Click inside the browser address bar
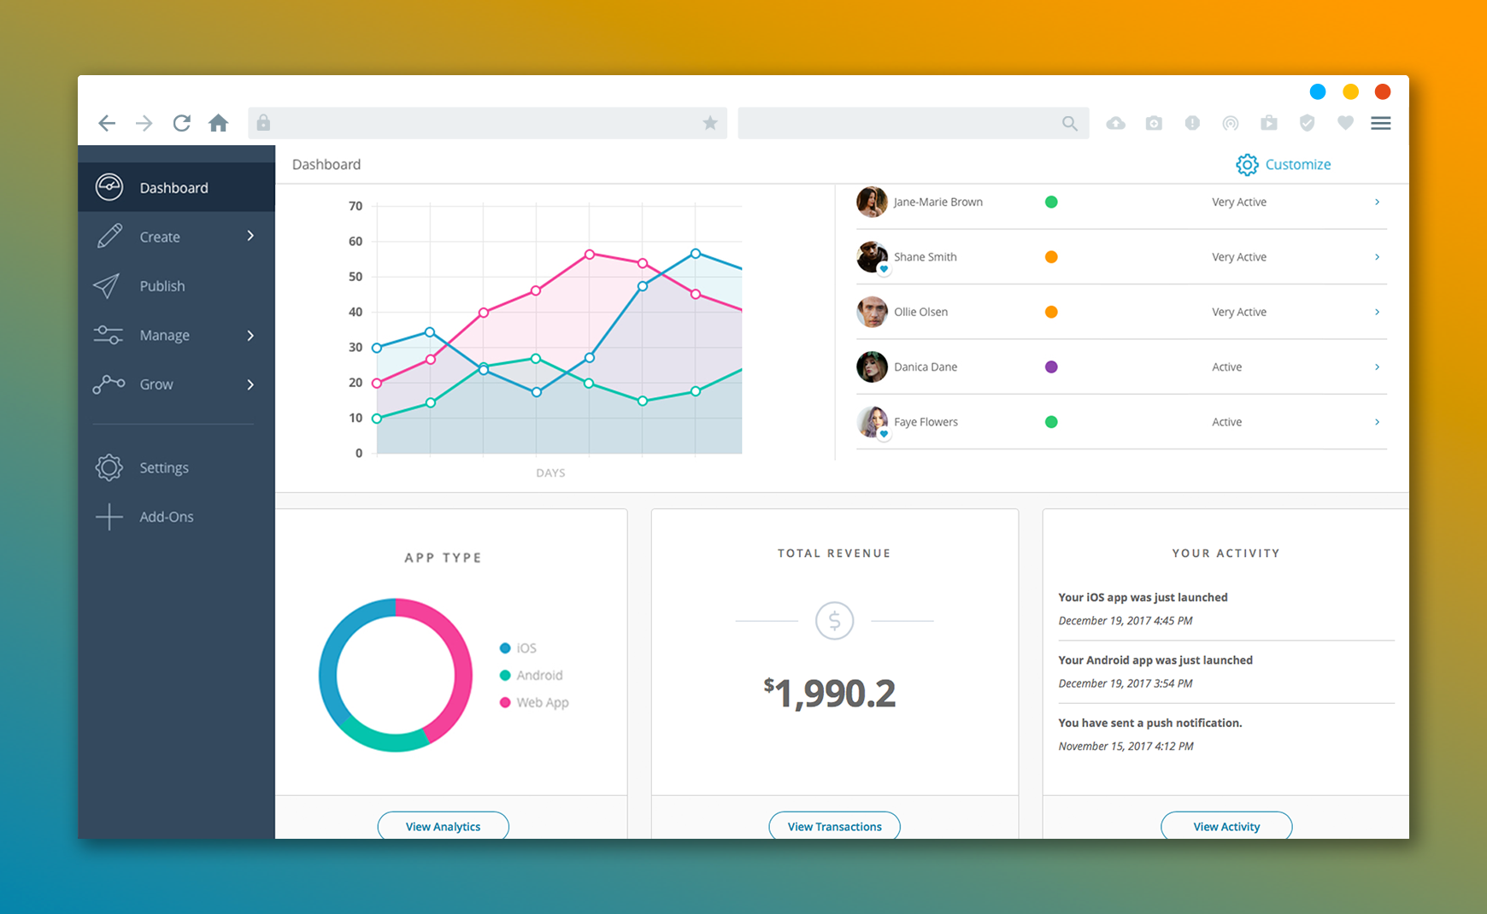The height and width of the screenshot is (914, 1487). (x=487, y=123)
